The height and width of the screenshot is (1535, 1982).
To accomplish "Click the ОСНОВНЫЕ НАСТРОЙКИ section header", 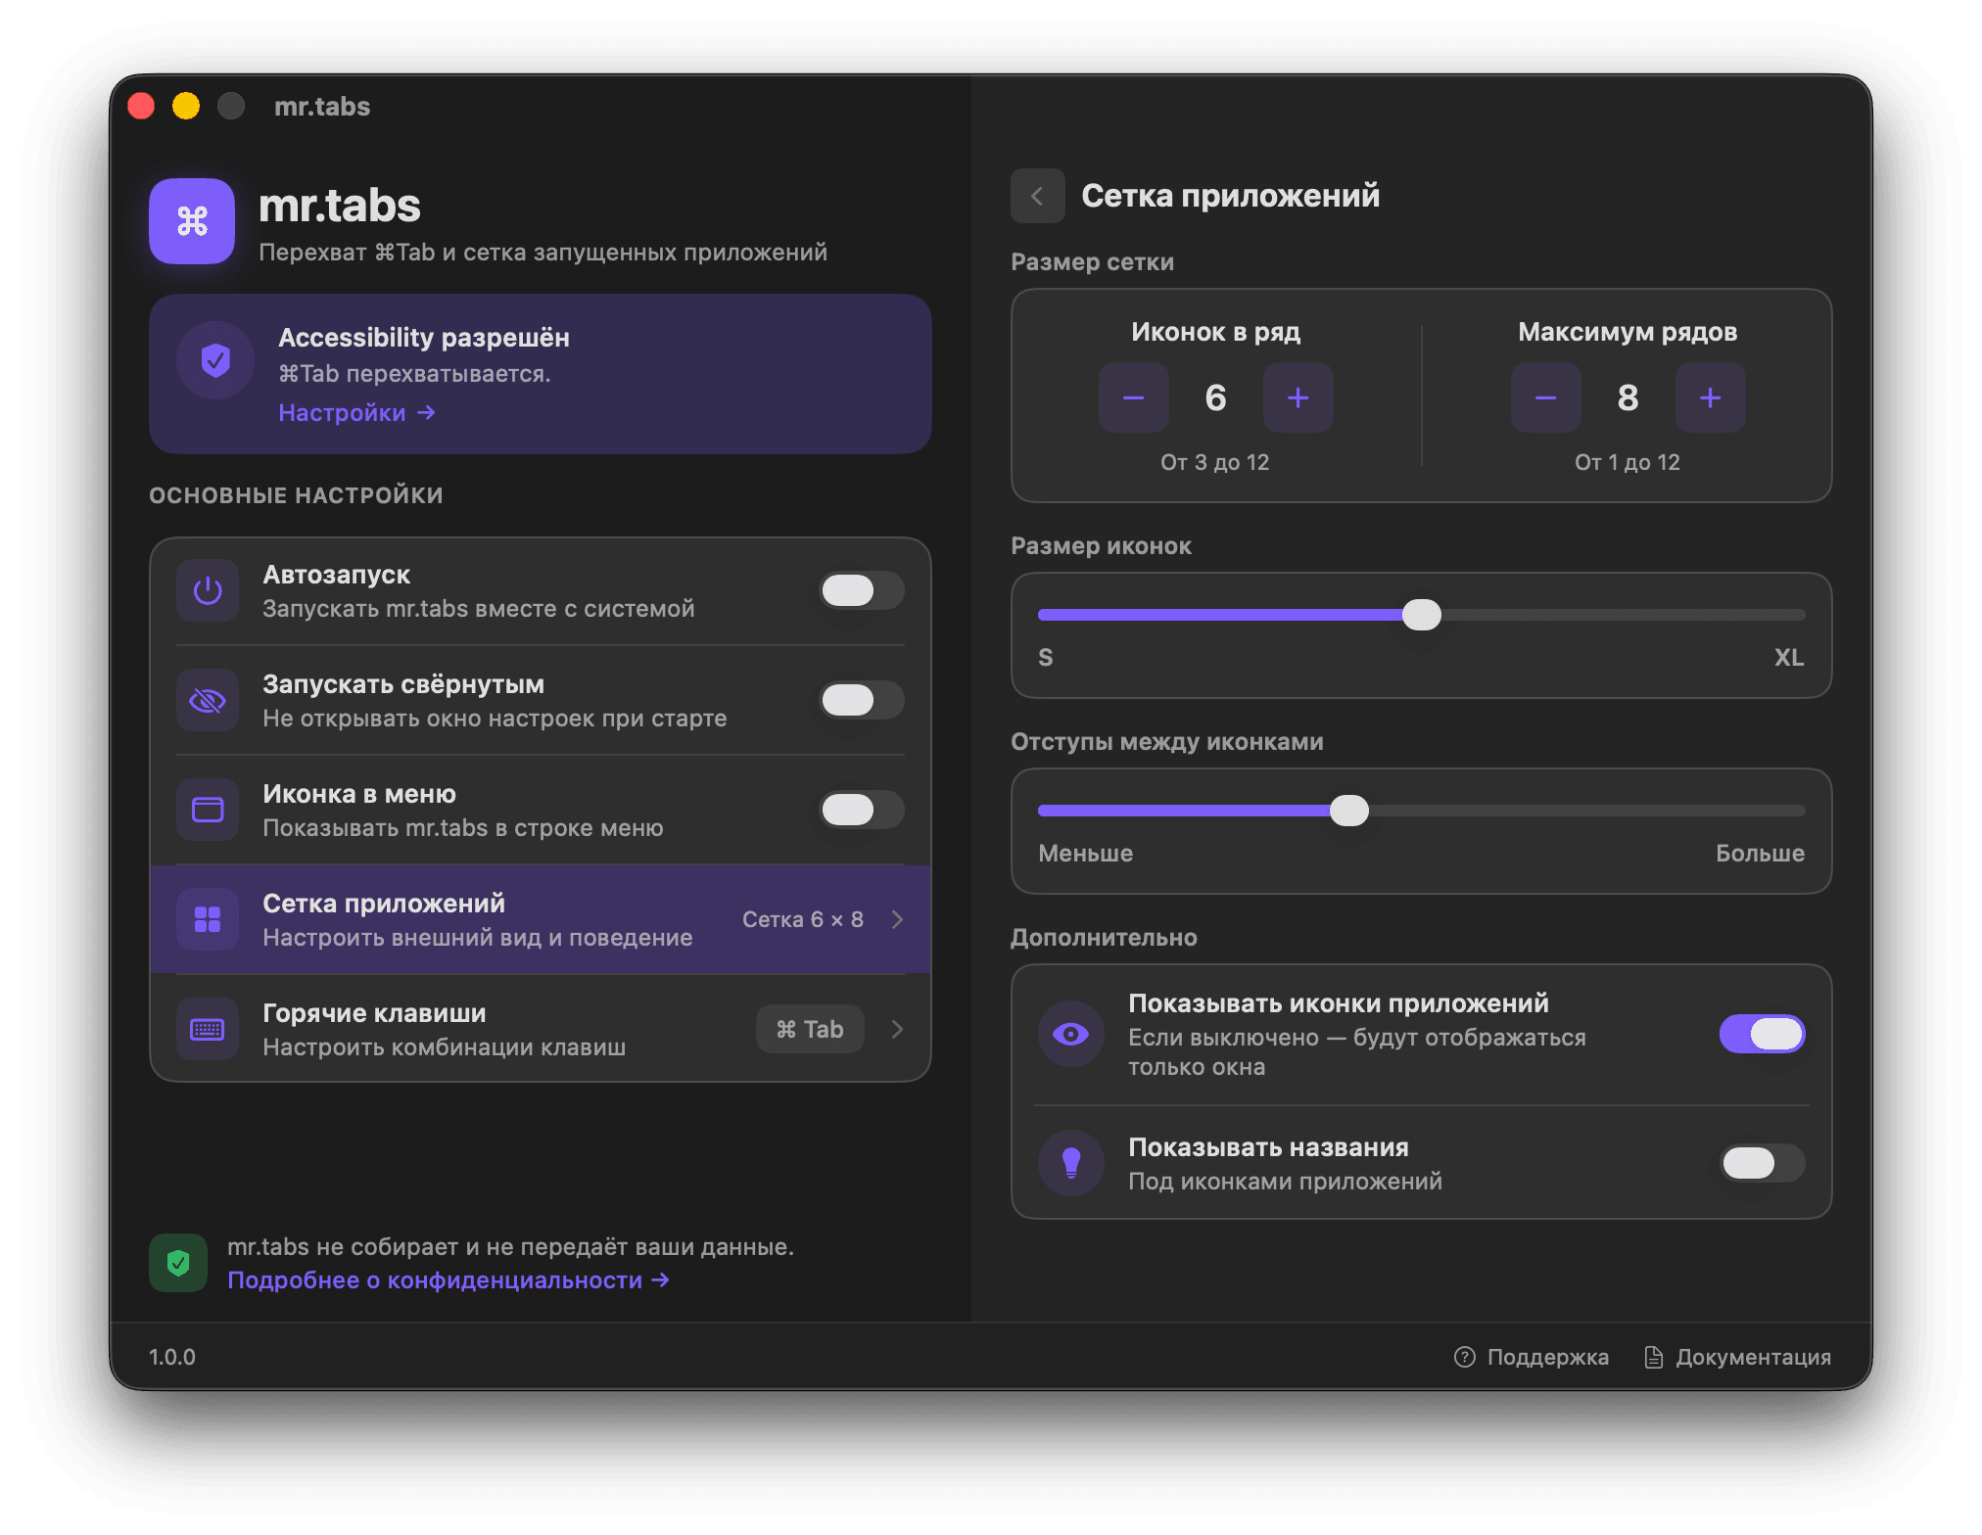I will [x=296, y=495].
